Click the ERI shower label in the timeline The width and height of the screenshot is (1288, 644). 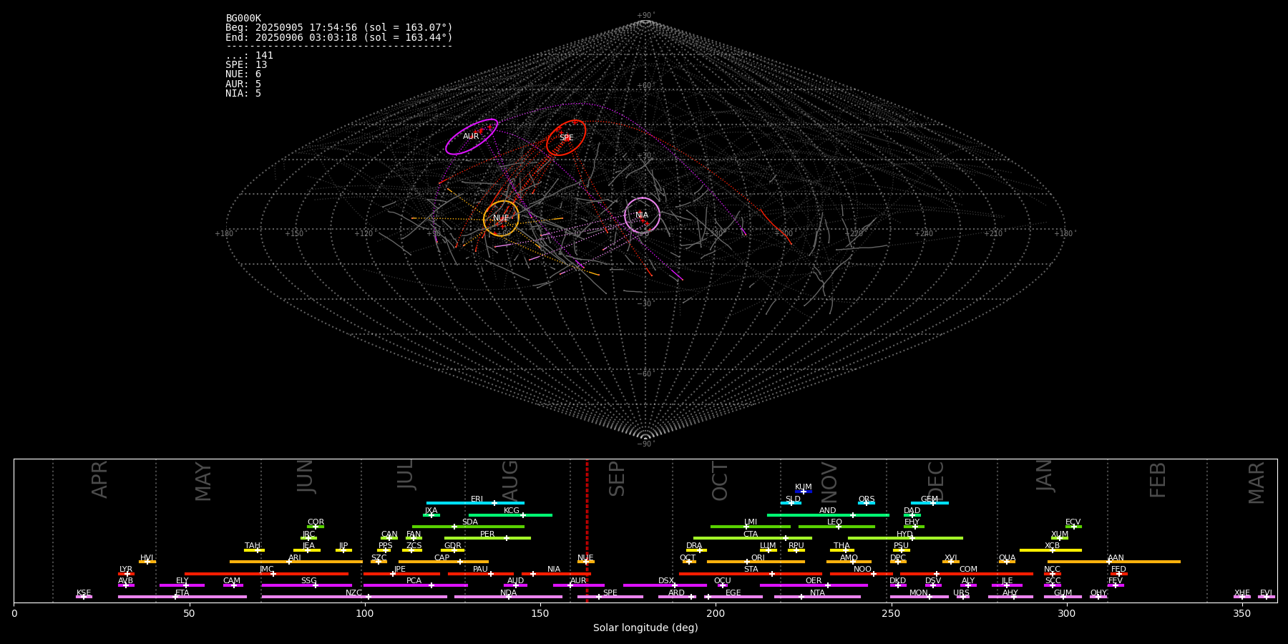pos(477,499)
